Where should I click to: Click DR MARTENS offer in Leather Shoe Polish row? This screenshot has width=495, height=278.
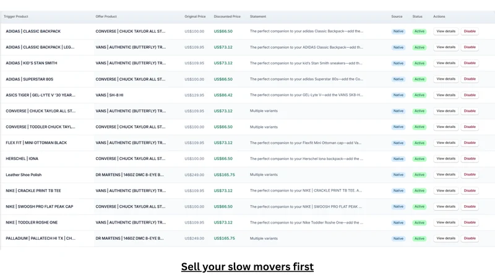[x=129, y=175]
